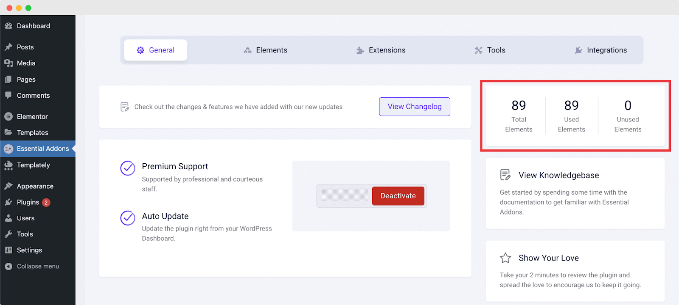Click the Elementor logo icon
Viewport: 679px width, 305px height.
[8, 116]
